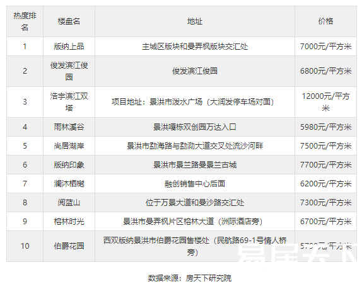
Task: Click the 榕林时光 property name
Action: point(69,222)
